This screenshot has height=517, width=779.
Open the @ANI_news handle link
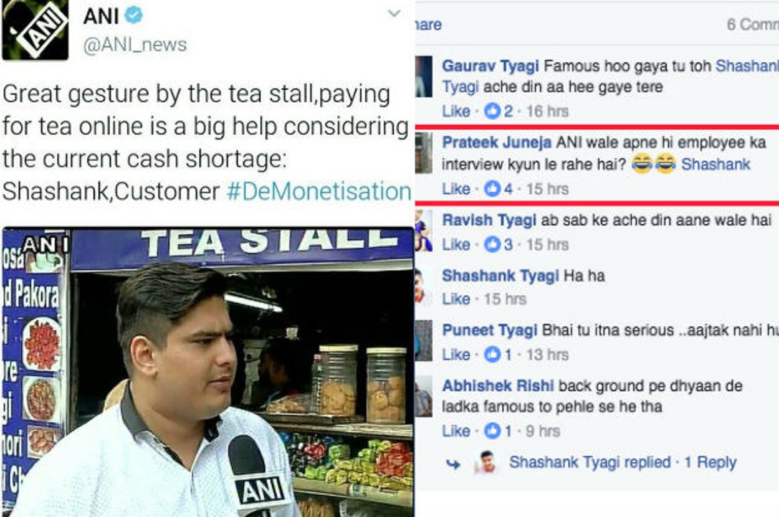point(135,45)
